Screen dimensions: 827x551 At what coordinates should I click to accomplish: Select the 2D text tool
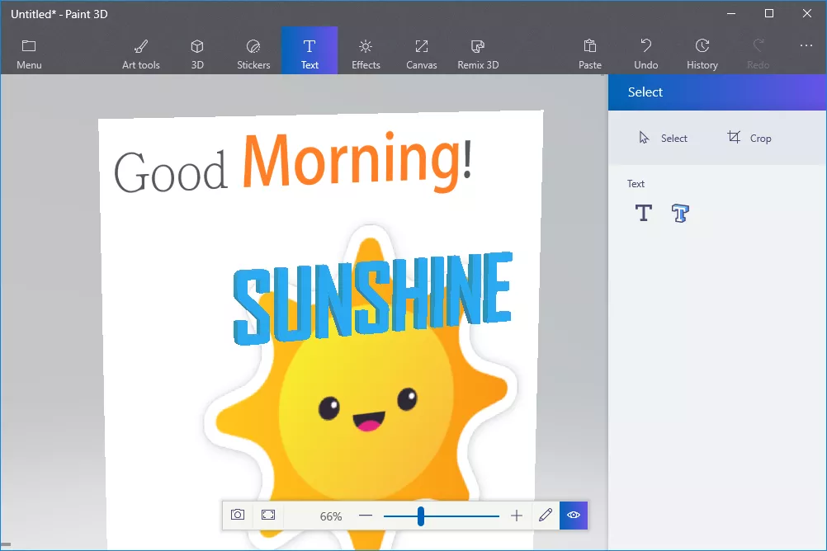pos(644,213)
